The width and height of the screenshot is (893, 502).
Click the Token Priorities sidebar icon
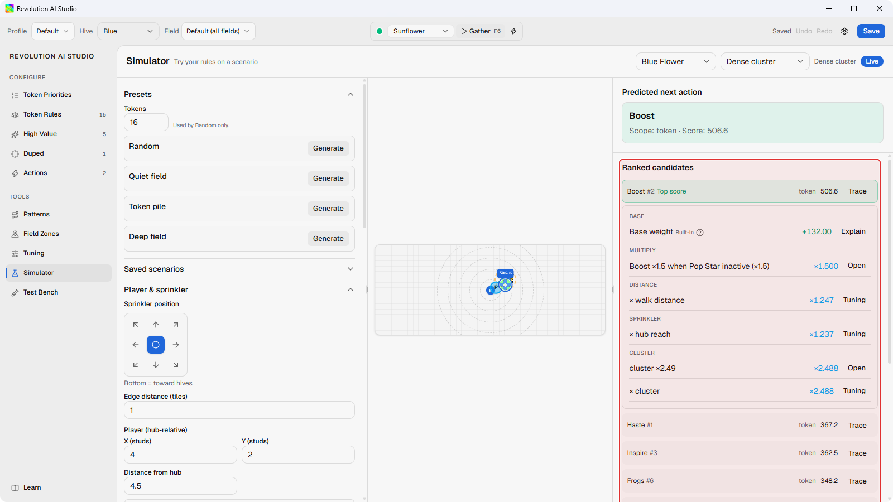[15, 95]
